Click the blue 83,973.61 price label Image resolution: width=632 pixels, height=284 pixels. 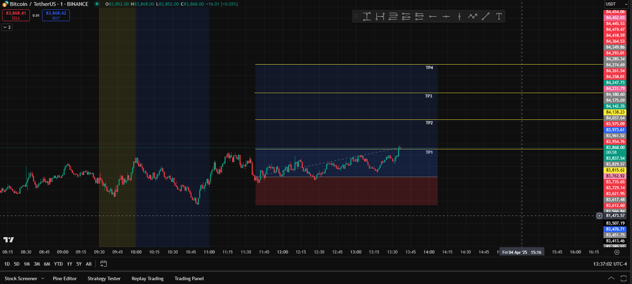tap(615, 129)
